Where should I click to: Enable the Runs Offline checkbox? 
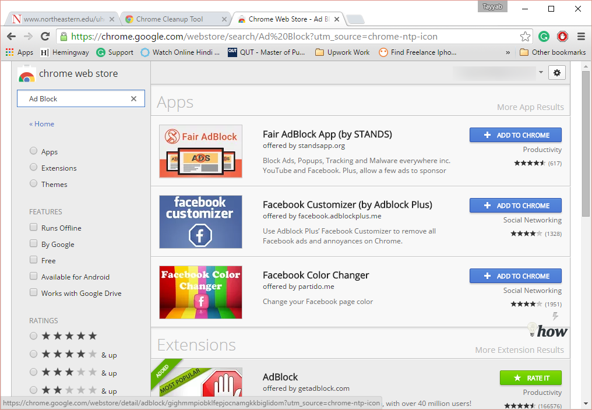34,227
